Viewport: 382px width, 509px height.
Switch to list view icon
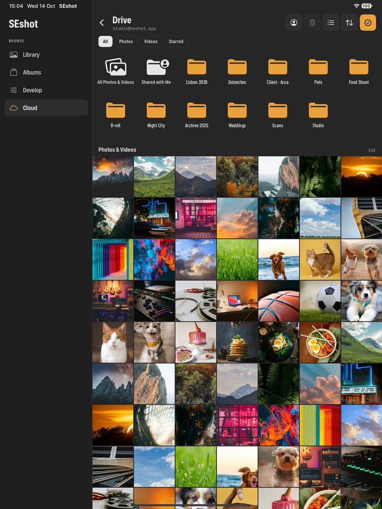[331, 23]
